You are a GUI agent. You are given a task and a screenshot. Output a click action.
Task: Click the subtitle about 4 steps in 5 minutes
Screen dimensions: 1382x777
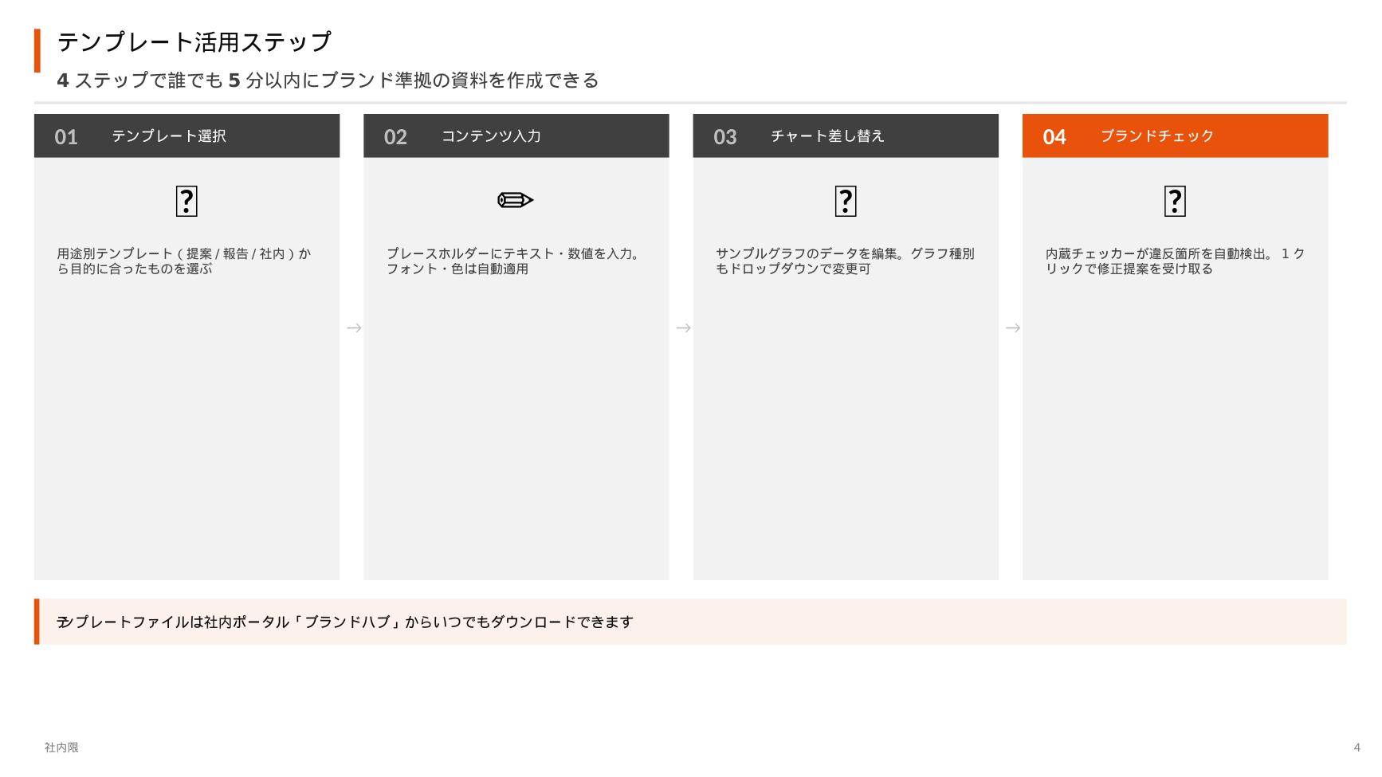(328, 80)
